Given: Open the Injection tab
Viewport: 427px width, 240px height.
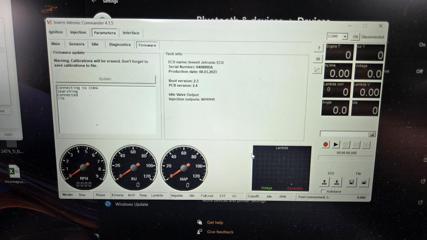Looking at the screenshot, I should tap(78, 32).
